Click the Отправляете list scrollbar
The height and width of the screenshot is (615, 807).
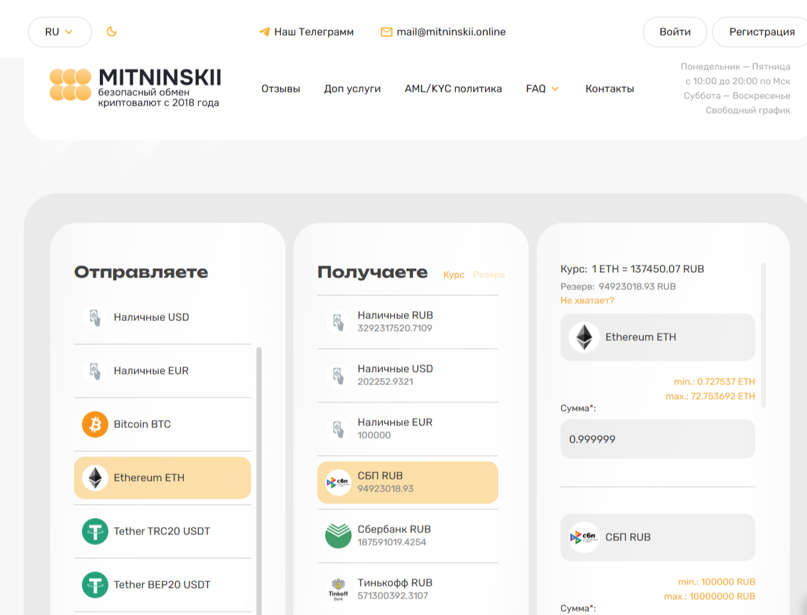tap(259, 480)
